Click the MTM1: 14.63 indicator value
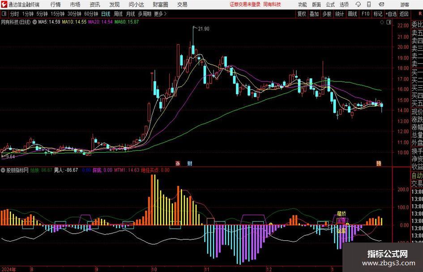Screen dimensions: 423x272 [x=127, y=170]
